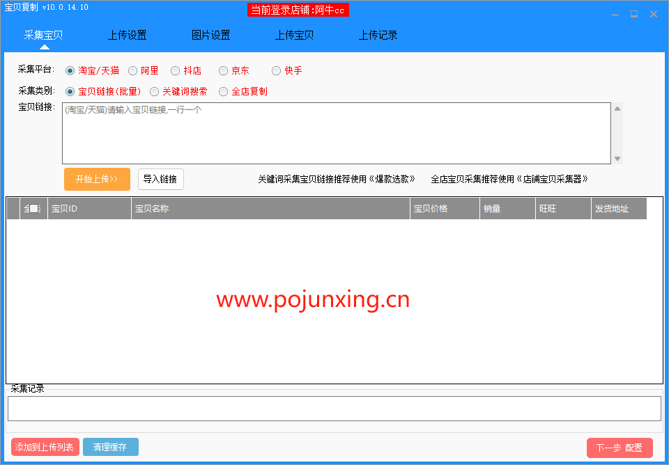
Task: Open the 采集宝贝 tab
Action: coord(43,35)
